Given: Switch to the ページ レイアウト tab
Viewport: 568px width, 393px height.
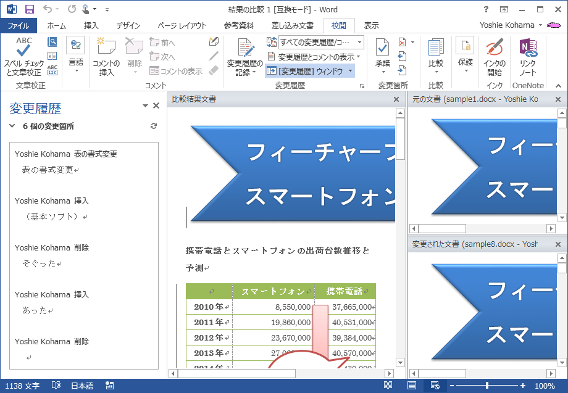Looking at the screenshot, I should (x=182, y=26).
